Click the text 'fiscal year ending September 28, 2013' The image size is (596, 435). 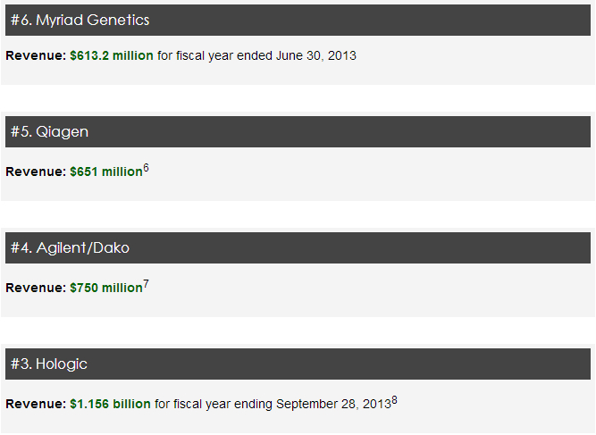[x=282, y=404]
